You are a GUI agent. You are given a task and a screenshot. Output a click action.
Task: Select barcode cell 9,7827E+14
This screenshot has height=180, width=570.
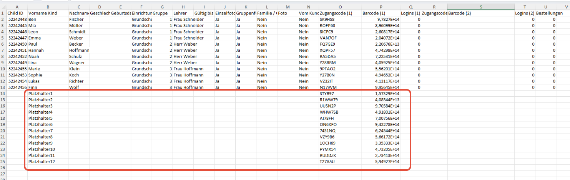[381, 20]
